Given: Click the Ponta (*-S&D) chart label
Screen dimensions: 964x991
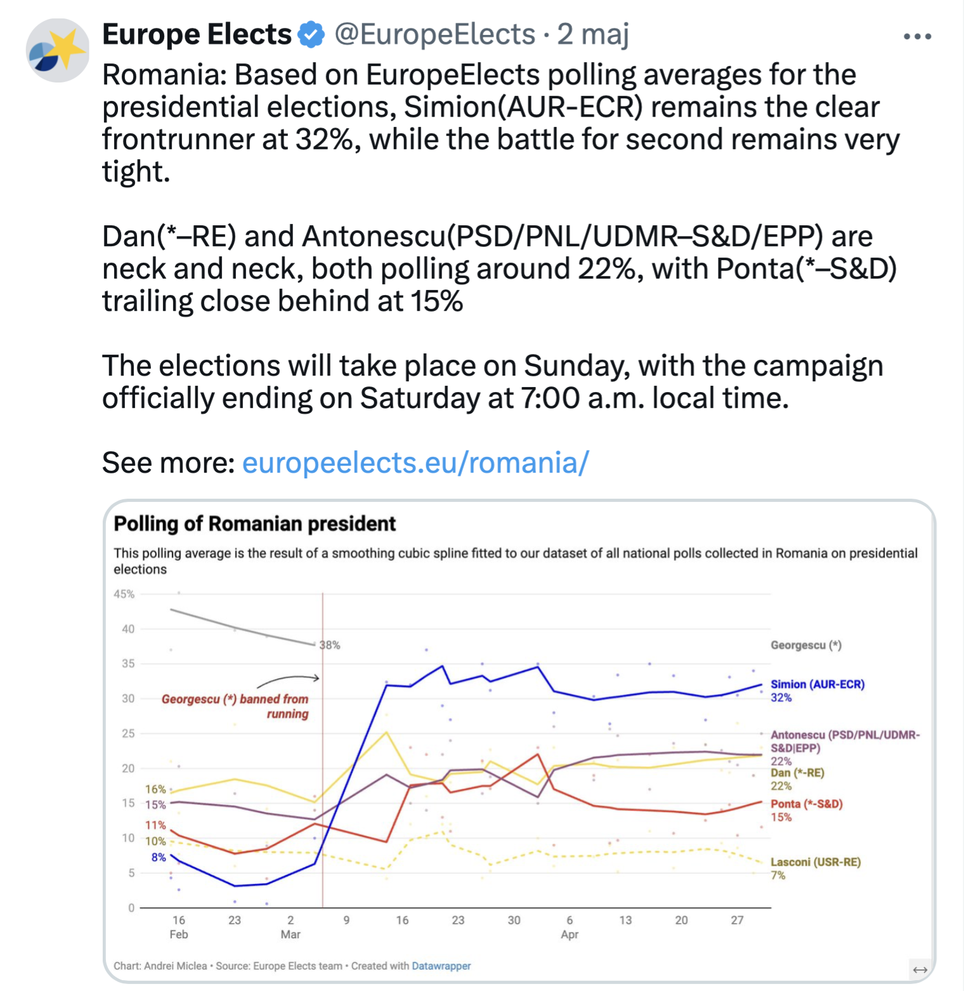Looking at the screenshot, I should pos(807,804).
